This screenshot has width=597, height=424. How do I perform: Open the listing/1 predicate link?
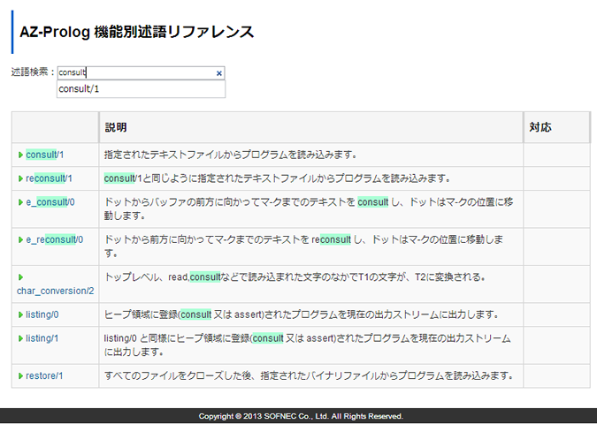point(42,338)
